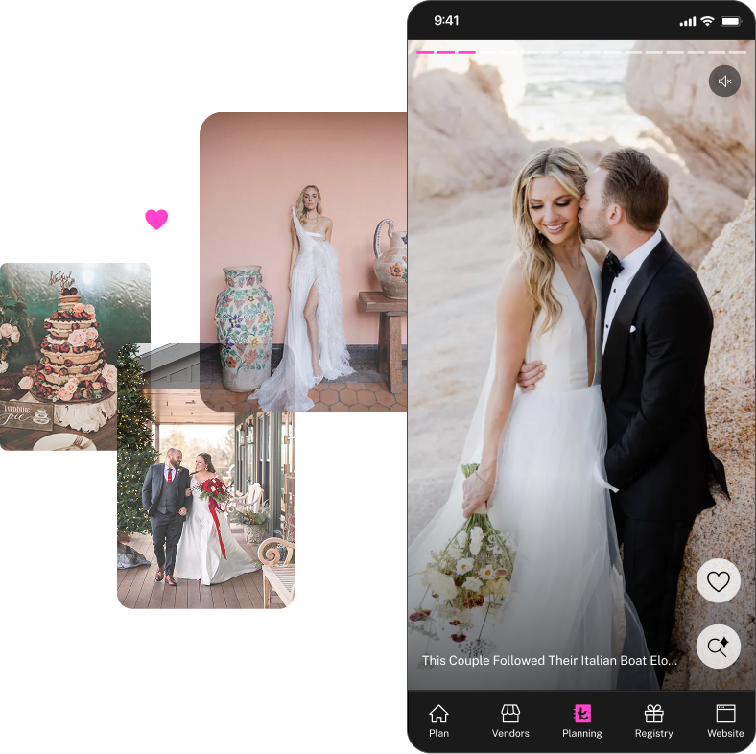Tap the battery indicator in status bar

click(x=731, y=21)
